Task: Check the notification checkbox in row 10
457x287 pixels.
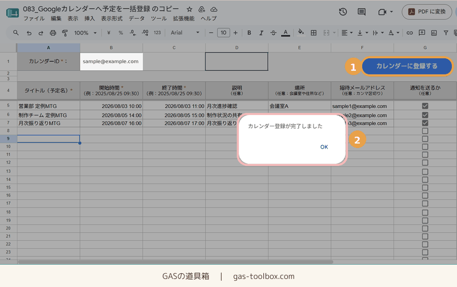Action: coord(425,147)
